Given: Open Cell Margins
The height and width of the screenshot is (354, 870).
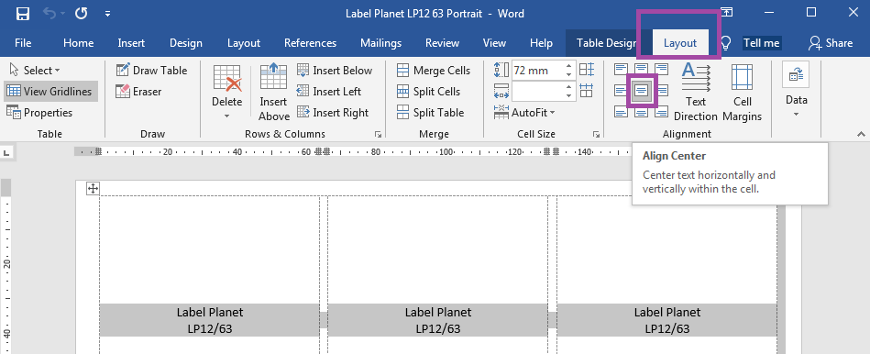Looking at the screenshot, I should coord(743,92).
